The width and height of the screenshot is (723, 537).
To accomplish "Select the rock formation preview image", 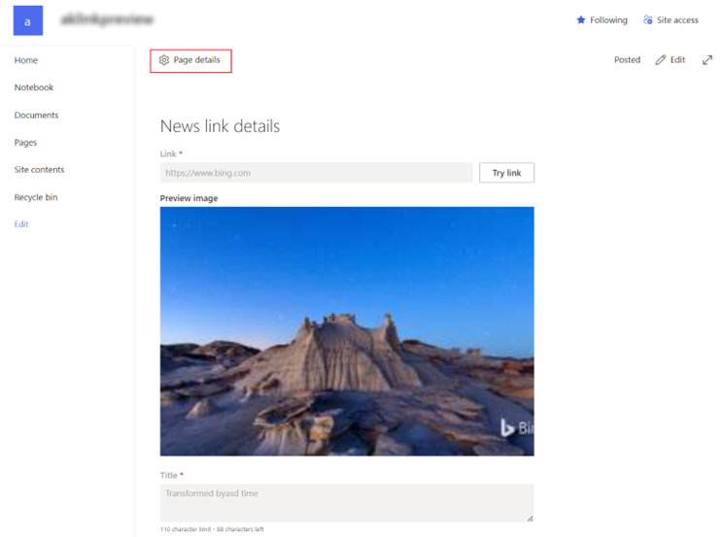I will click(x=347, y=331).
